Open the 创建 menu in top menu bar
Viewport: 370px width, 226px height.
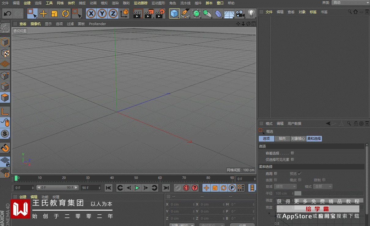pyautogui.click(x=27, y=3)
